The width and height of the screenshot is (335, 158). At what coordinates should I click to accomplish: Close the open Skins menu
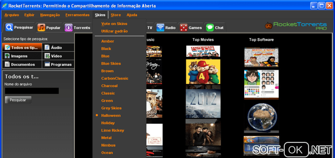point(100,15)
